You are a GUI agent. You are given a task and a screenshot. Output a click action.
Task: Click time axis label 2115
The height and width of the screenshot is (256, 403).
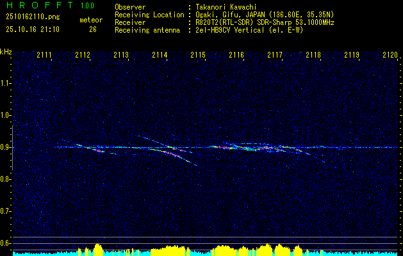tap(198, 55)
